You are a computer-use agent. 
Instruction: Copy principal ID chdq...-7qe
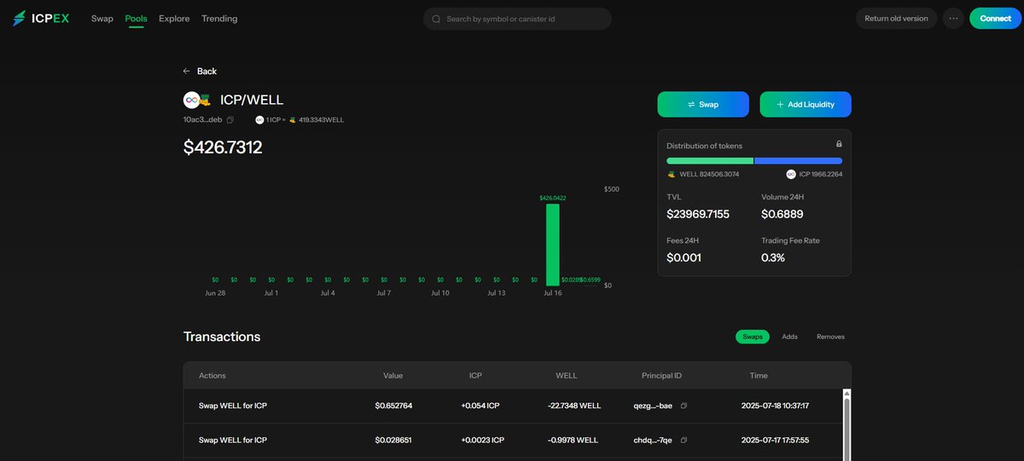pyautogui.click(x=684, y=440)
